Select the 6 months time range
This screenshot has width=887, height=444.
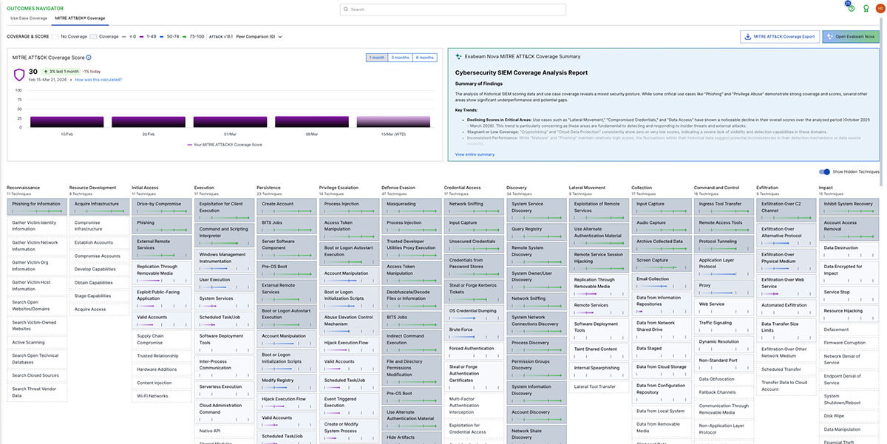point(425,58)
